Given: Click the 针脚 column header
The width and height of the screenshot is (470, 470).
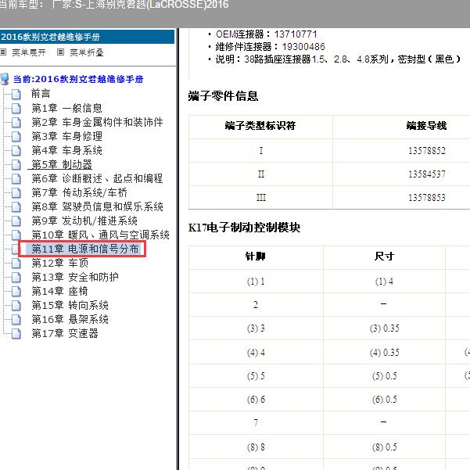Looking at the screenshot, I should 255,257.
